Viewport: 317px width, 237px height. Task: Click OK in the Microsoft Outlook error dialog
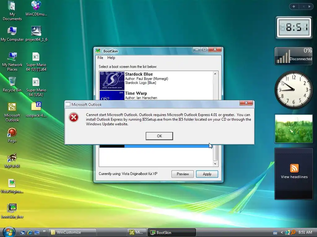tap(159, 136)
